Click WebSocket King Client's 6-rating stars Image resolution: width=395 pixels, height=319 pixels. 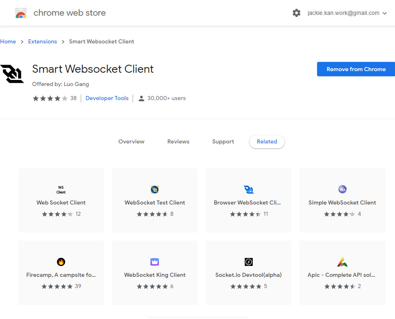point(152,286)
